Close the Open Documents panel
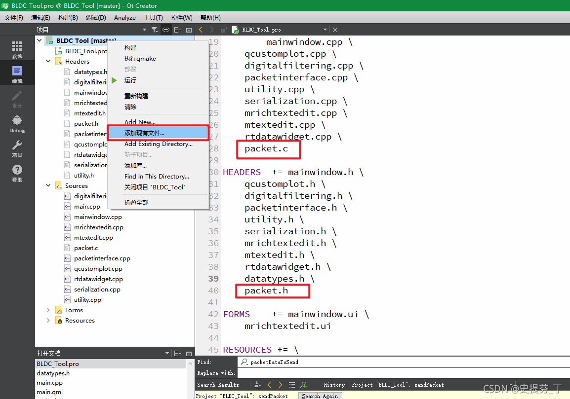This screenshot has width=570, height=399. (x=189, y=353)
